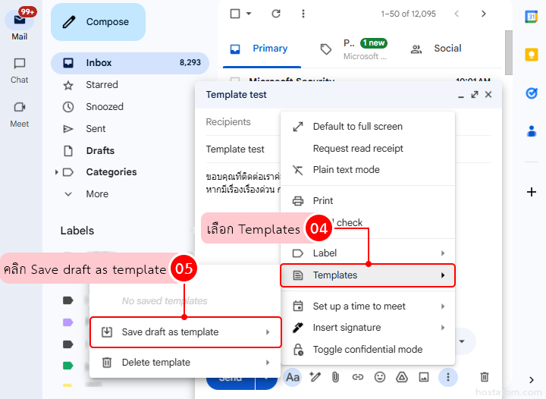
Task: Open the Starred folder
Action: pyautogui.click(x=102, y=85)
